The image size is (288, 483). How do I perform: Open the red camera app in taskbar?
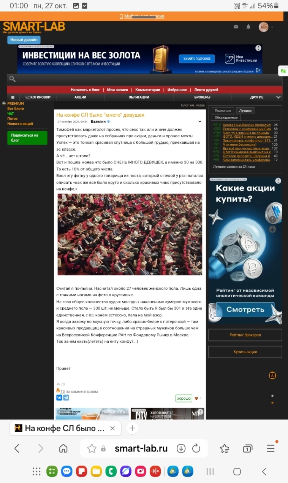coord(141,472)
